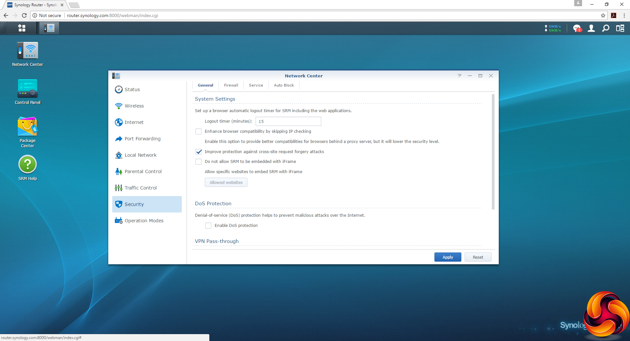Go back in browser history
Screen dimensions: 630x341
6,15
